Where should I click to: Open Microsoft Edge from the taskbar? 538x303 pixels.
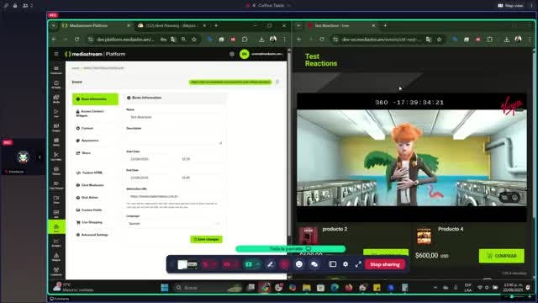[335, 288]
